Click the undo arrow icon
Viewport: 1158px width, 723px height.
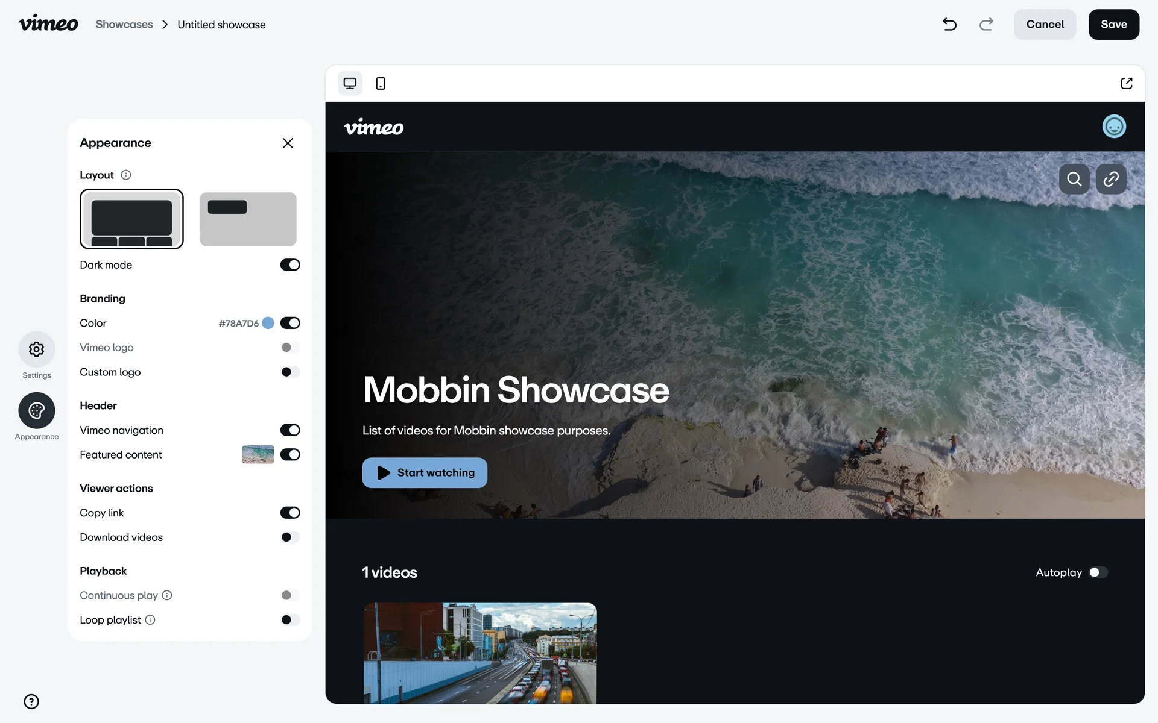coord(949,24)
